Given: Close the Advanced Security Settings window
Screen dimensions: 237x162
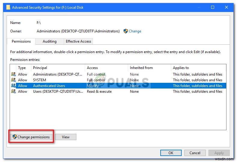Looking at the screenshot, I should click(226, 7).
